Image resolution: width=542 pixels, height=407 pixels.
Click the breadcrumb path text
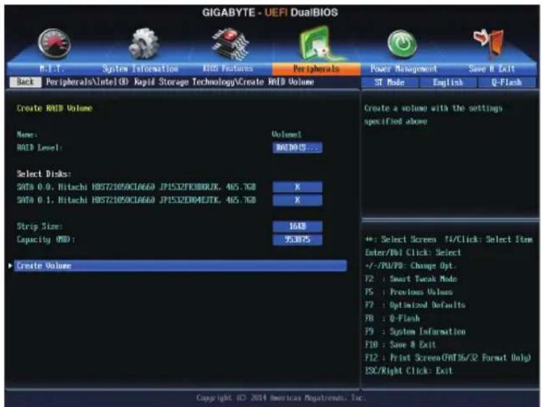180,82
